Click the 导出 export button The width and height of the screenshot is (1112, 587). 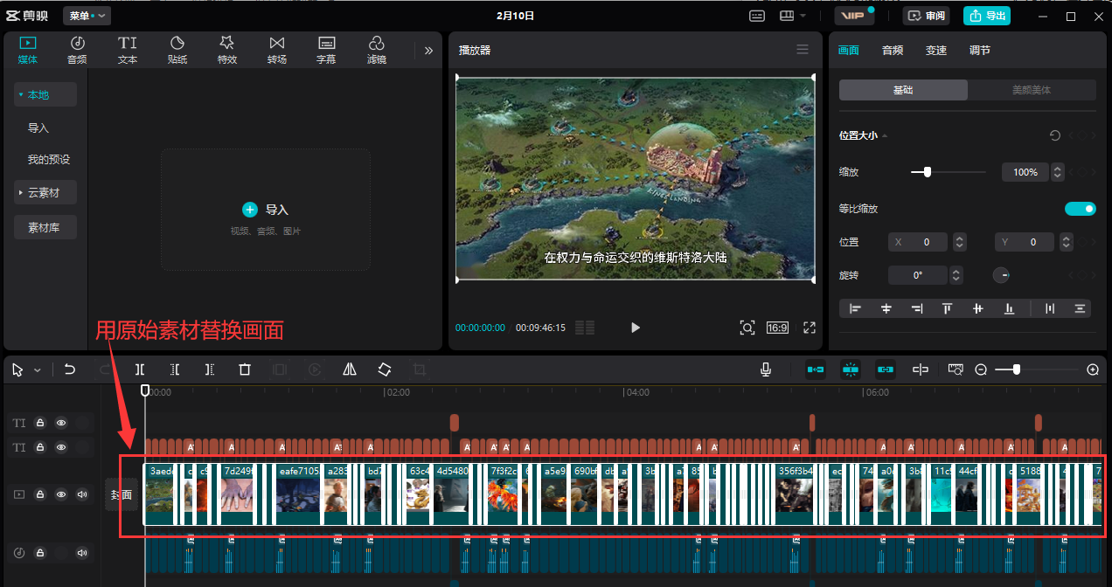point(986,16)
